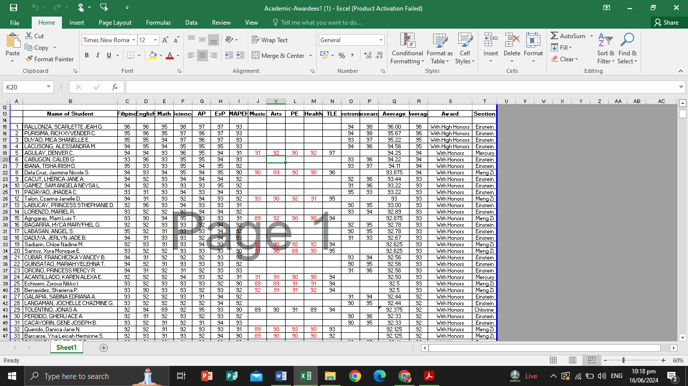Viewport: 688px width, 386px height.
Task: Open Sort & Filter options
Action: (606, 49)
